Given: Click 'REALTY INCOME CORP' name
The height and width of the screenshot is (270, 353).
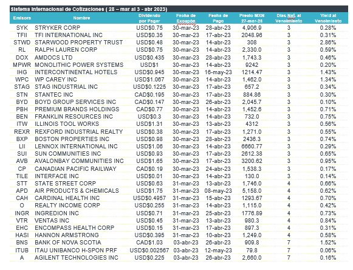Looking at the screenshot, I should point(67,206).
